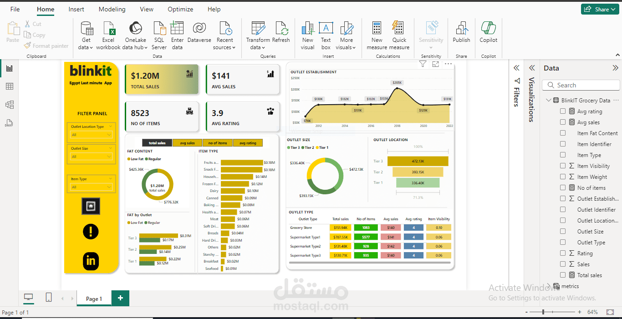The height and width of the screenshot is (319, 622).
Task: Click the zoom out minus button
Action: click(x=526, y=312)
